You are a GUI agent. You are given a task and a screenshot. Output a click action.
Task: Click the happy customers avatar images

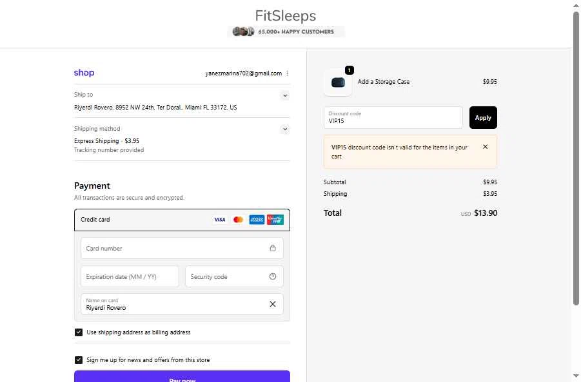(243, 32)
